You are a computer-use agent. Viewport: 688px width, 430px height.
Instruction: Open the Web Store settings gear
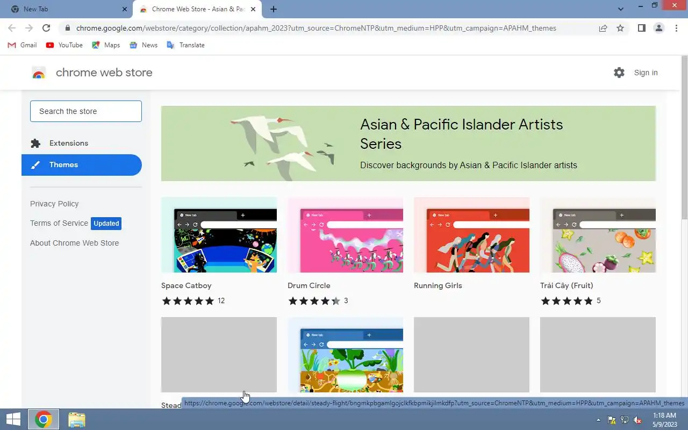(x=619, y=73)
